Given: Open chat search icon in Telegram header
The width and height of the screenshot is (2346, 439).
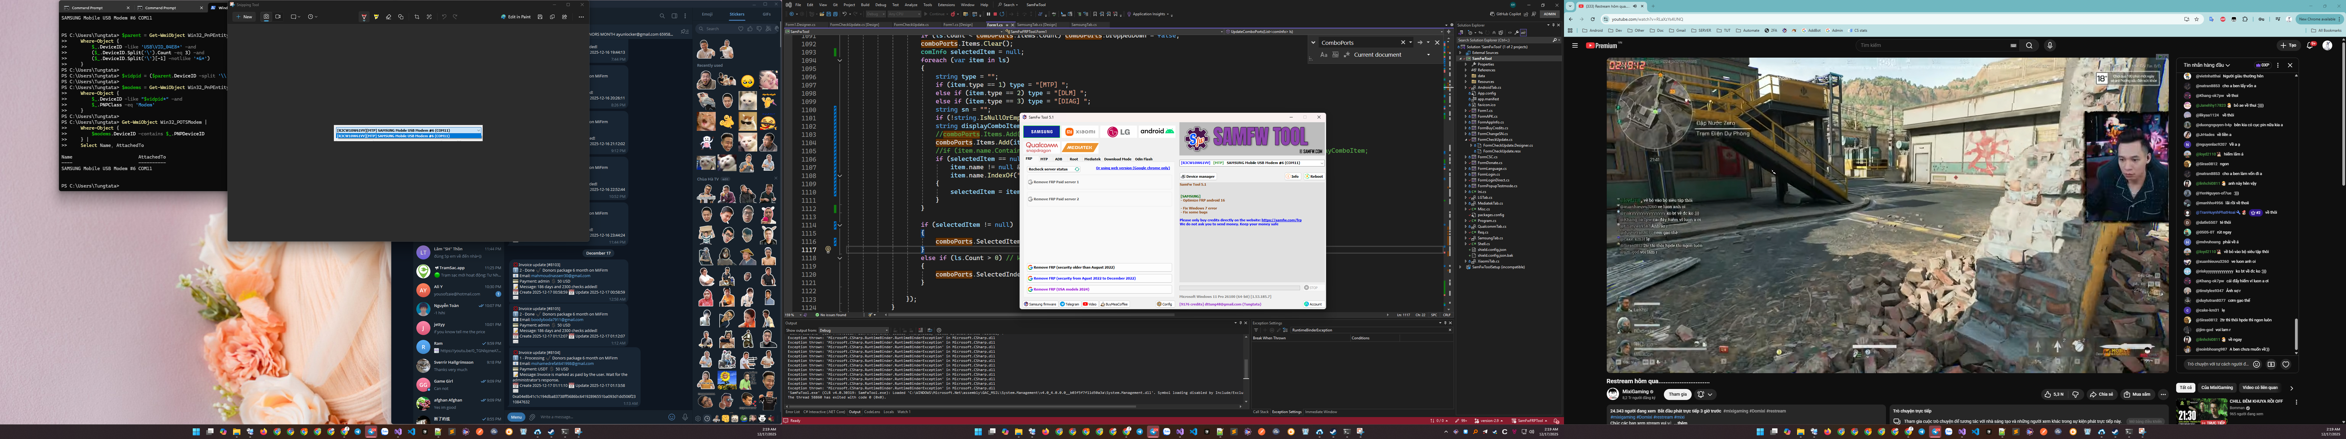Looking at the screenshot, I should 662,16.
